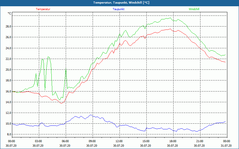This screenshot has height=149, width=239.
Task: Click the red Temperatur legend label
Action: click(43, 9)
